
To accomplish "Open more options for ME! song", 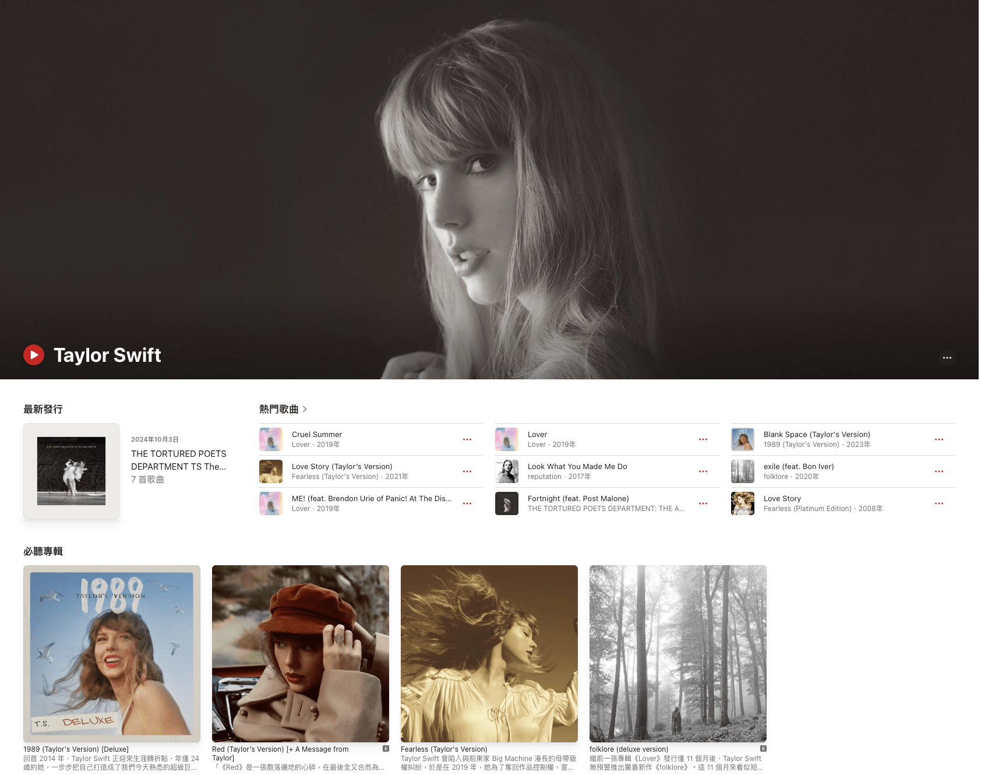I will (x=467, y=503).
